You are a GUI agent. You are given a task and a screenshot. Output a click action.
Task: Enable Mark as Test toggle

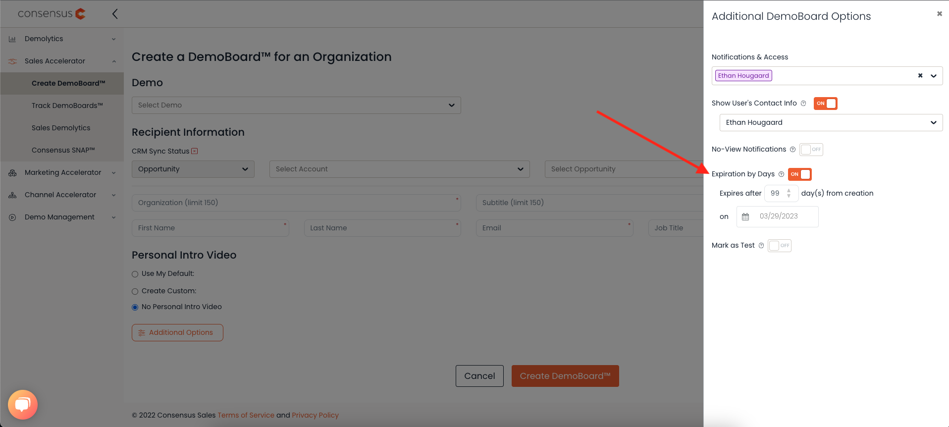(780, 246)
